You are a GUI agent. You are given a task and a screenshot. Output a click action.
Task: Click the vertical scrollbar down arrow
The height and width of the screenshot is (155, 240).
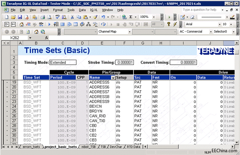[237, 143]
